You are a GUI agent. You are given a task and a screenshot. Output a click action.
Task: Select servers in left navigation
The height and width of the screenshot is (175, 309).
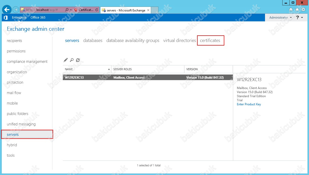pyautogui.click(x=27, y=135)
